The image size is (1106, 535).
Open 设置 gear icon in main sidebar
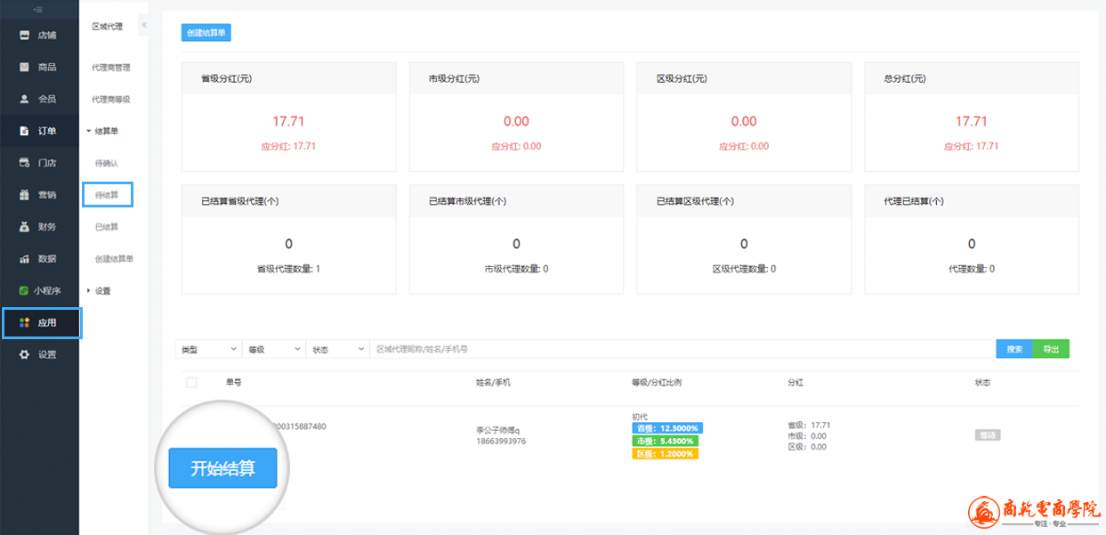(x=25, y=354)
